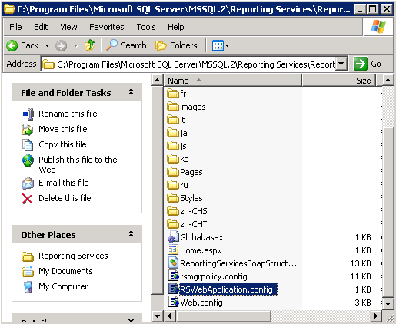Open Reporting Services in Other Places
This screenshot has width=396, height=324.
pos(73,256)
